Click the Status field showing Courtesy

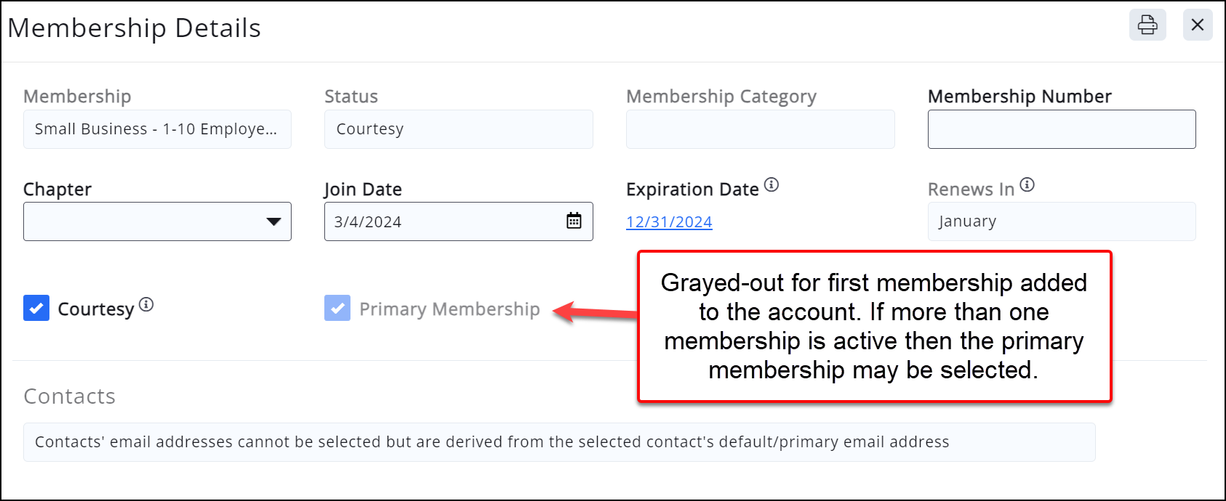click(458, 129)
